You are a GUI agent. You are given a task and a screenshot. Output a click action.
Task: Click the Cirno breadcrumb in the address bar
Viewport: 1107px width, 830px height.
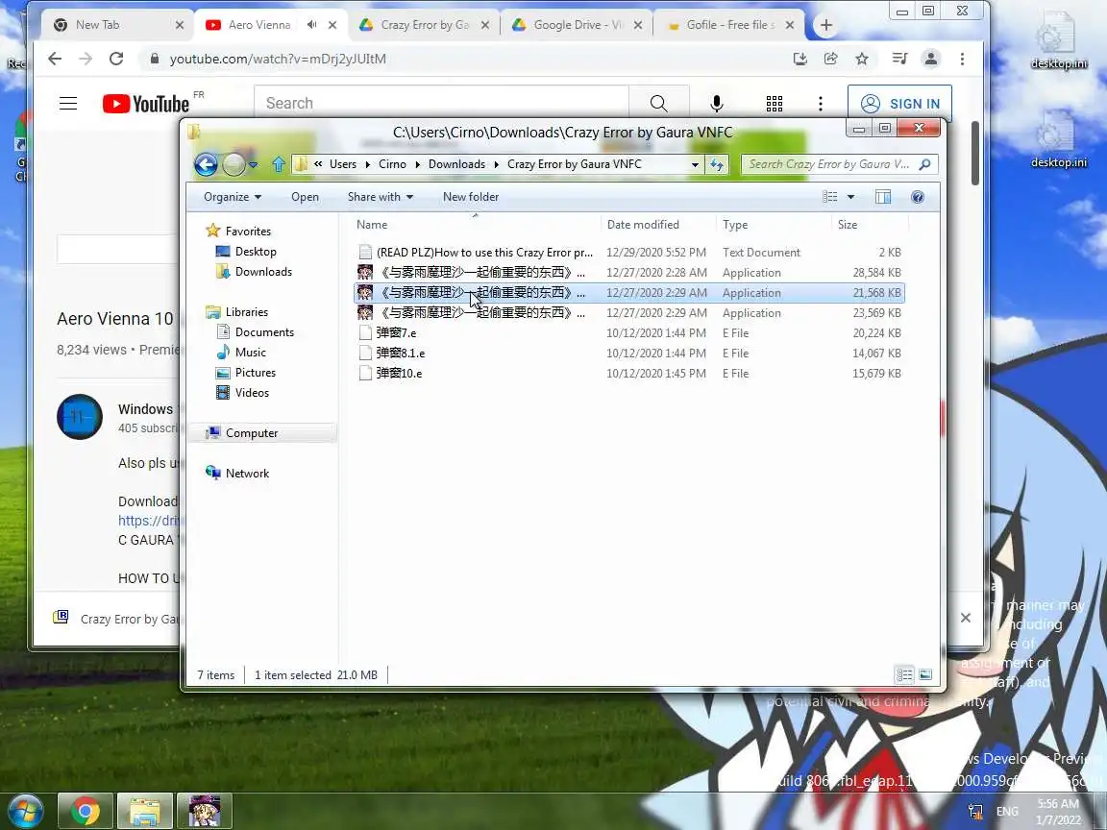[392, 164]
